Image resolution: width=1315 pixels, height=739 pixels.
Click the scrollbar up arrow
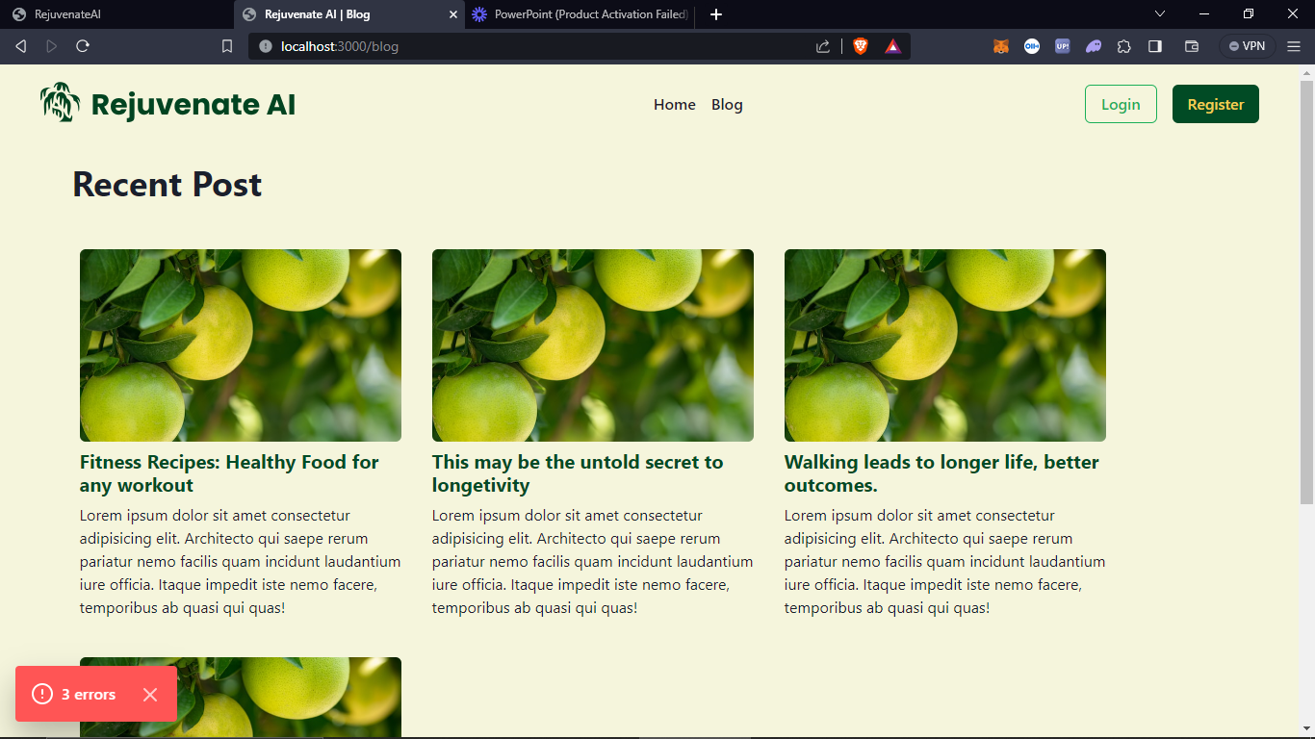tap(1307, 72)
